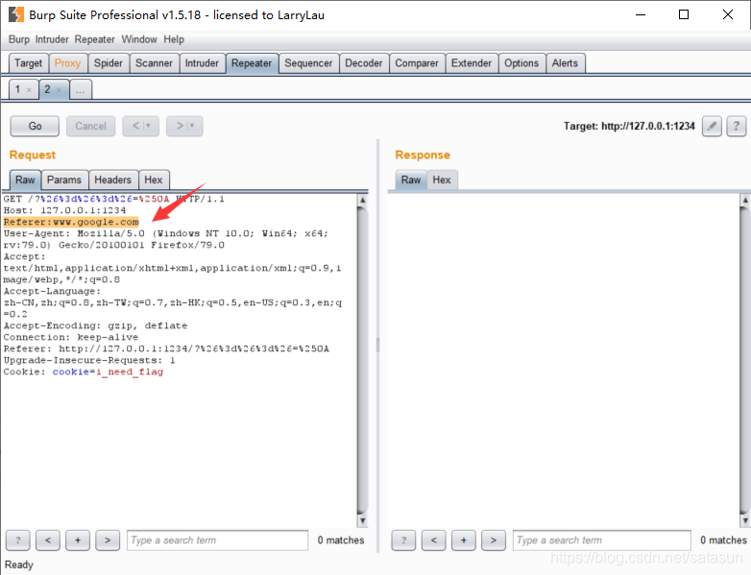Viewport: 751px width, 575px height.
Task: Open the Help menu
Action: [174, 39]
